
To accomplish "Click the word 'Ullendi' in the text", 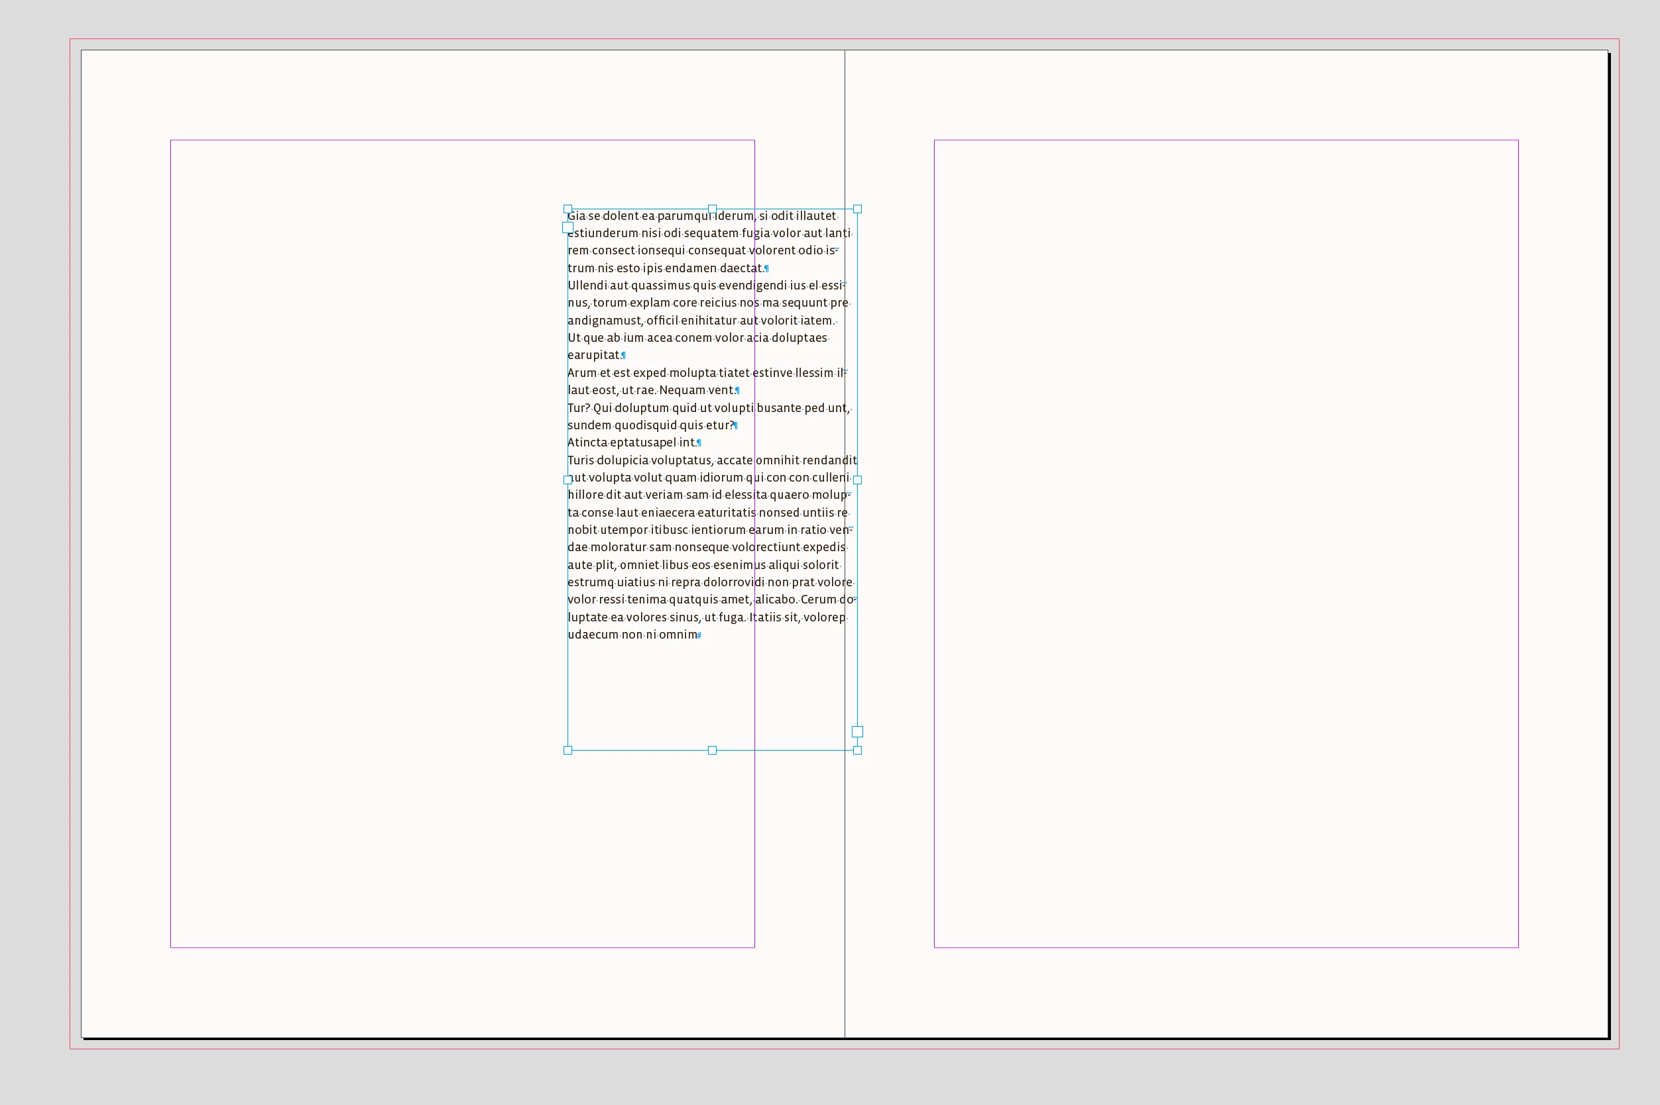I will pyautogui.click(x=587, y=286).
